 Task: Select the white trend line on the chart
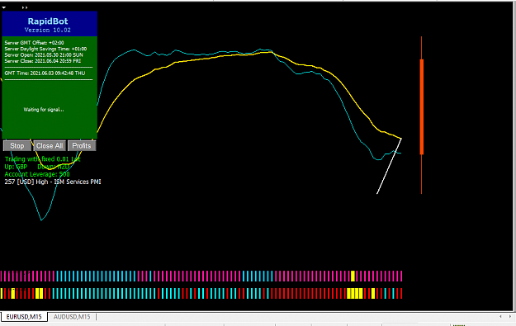coord(389,166)
